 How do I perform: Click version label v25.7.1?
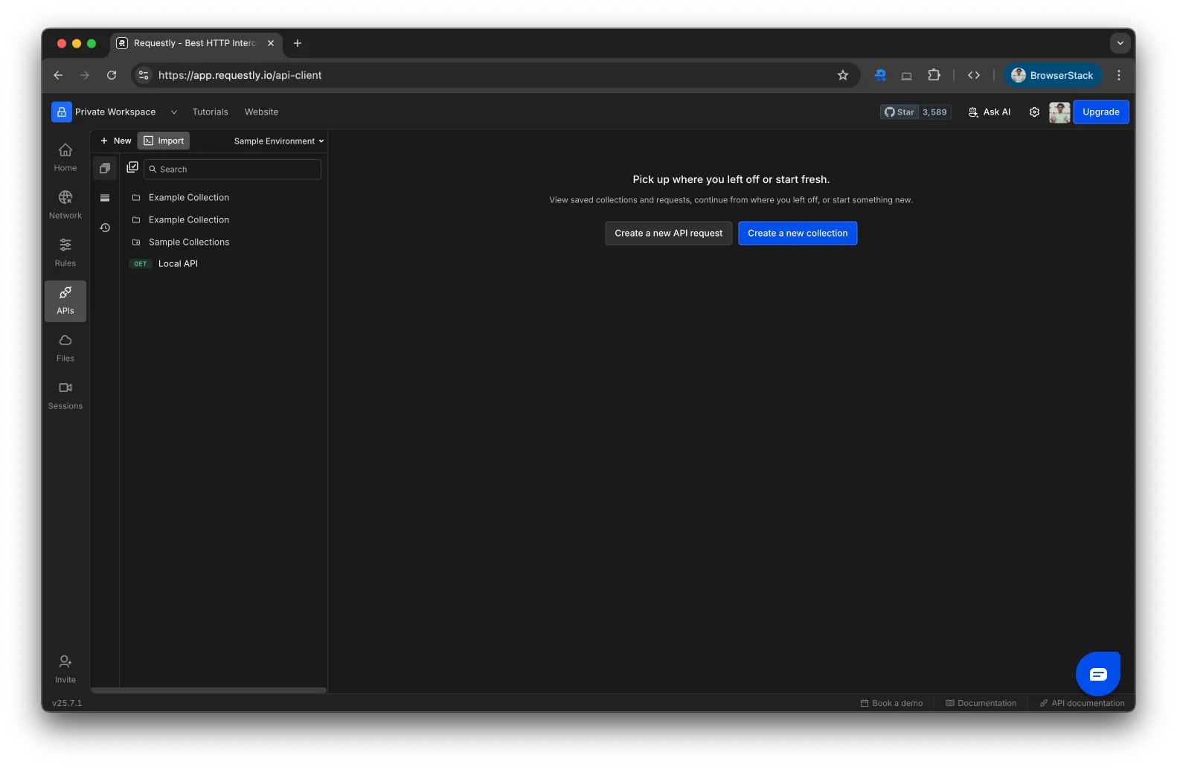[67, 703]
